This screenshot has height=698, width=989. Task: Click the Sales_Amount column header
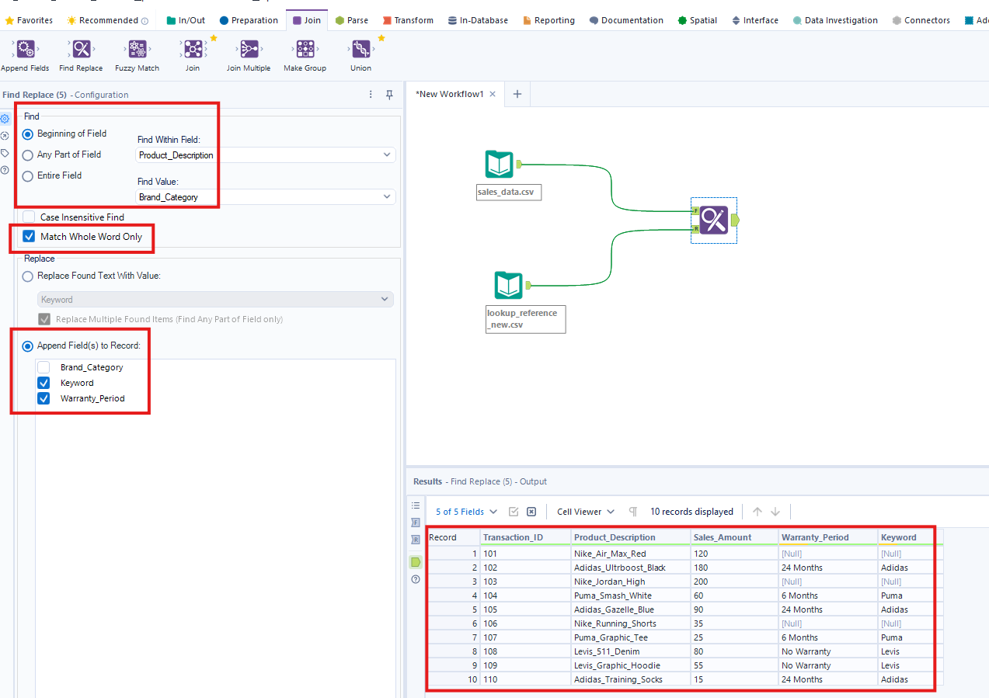pos(722,537)
